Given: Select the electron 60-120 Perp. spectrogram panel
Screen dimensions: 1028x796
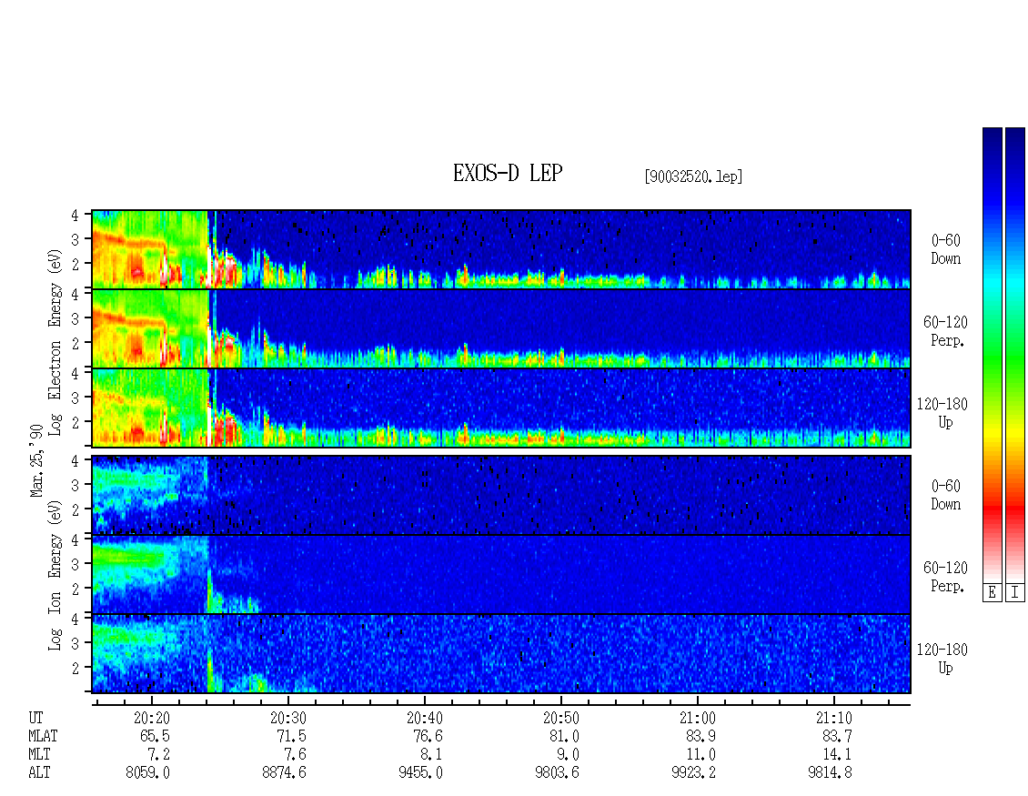Looking at the screenshot, I should [501, 328].
